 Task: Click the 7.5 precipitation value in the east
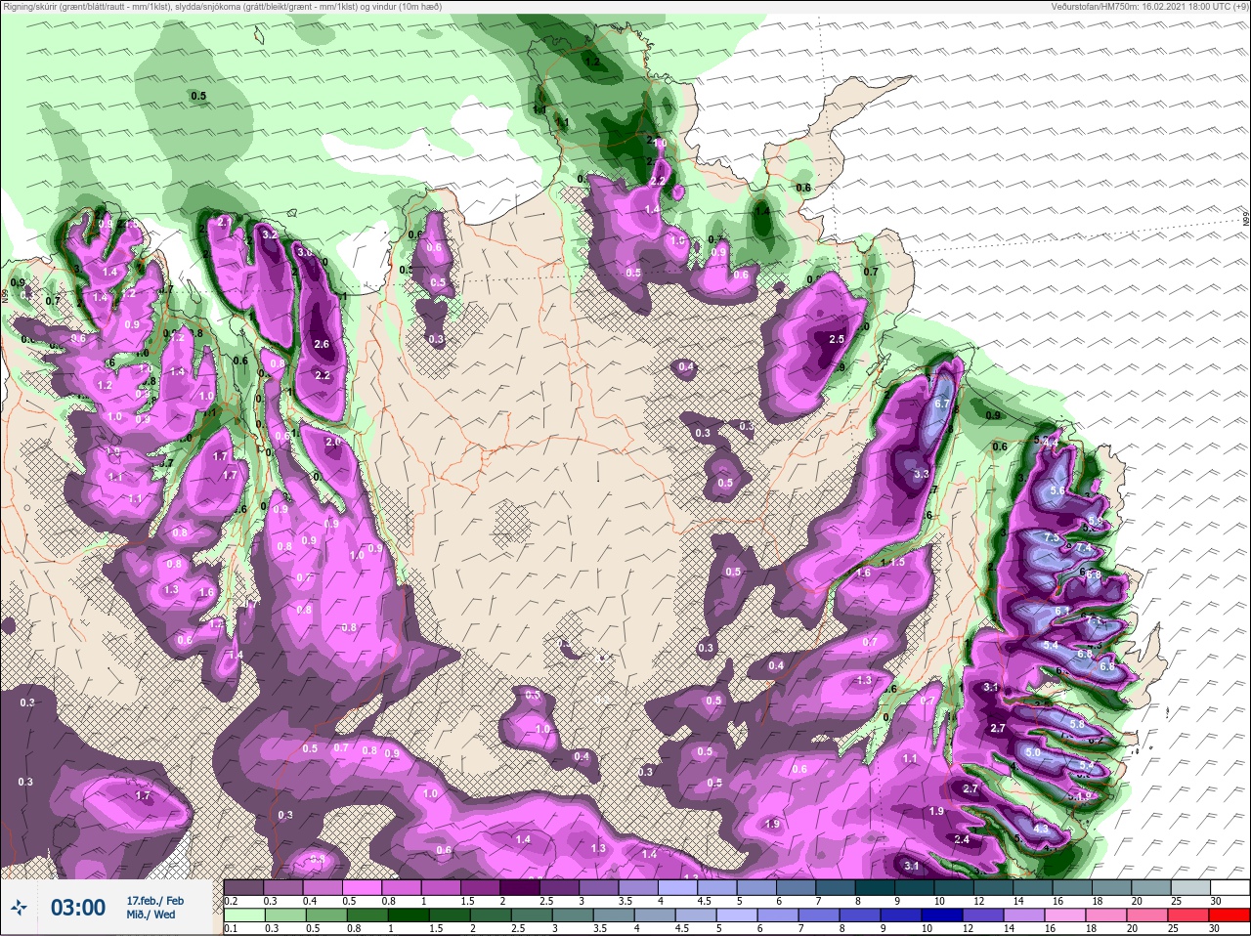pos(1052,538)
